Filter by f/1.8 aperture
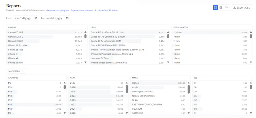 click(x=35, y=105)
